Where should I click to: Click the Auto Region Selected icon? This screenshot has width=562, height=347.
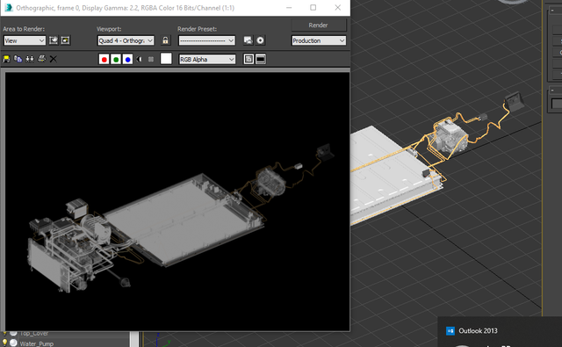(65, 40)
